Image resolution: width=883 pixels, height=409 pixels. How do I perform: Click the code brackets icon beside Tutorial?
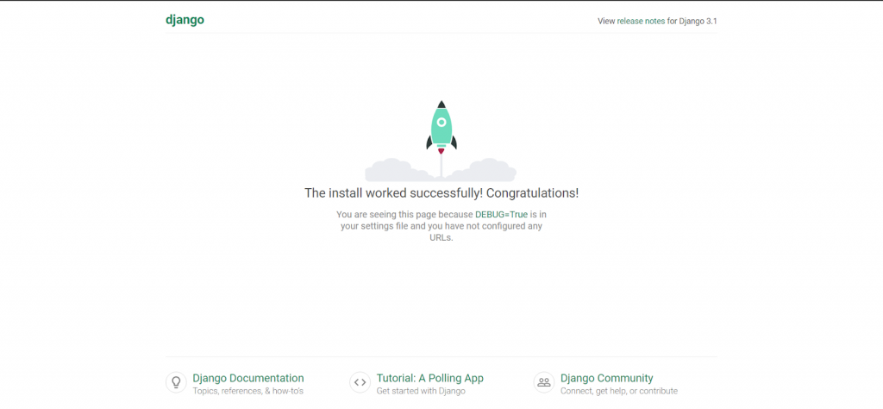click(x=360, y=382)
